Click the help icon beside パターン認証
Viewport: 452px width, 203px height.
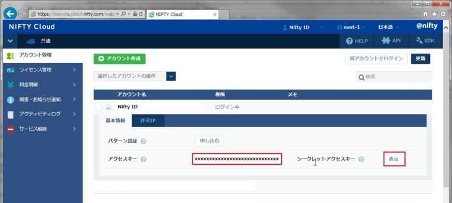pos(144,142)
